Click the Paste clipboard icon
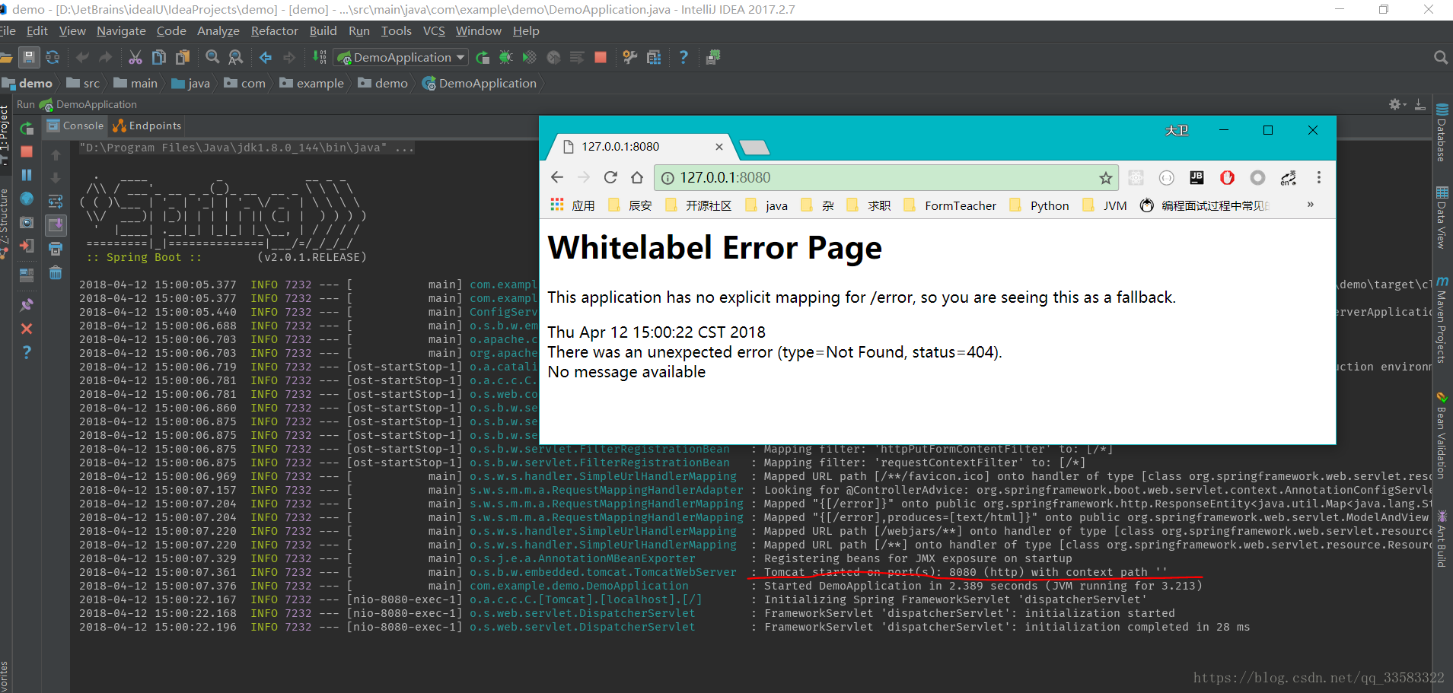The height and width of the screenshot is (693, 1453). point(183,57)
